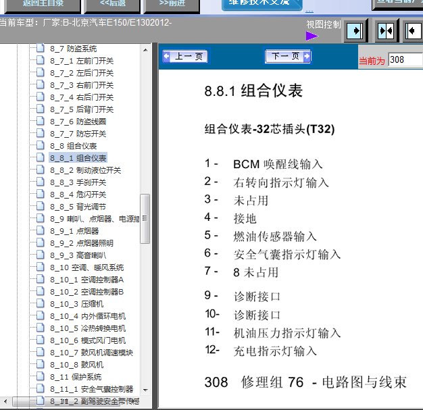Click the tree panel scroll-up arrow
Viewport: 423px width, 410px height.
[145, 49]
